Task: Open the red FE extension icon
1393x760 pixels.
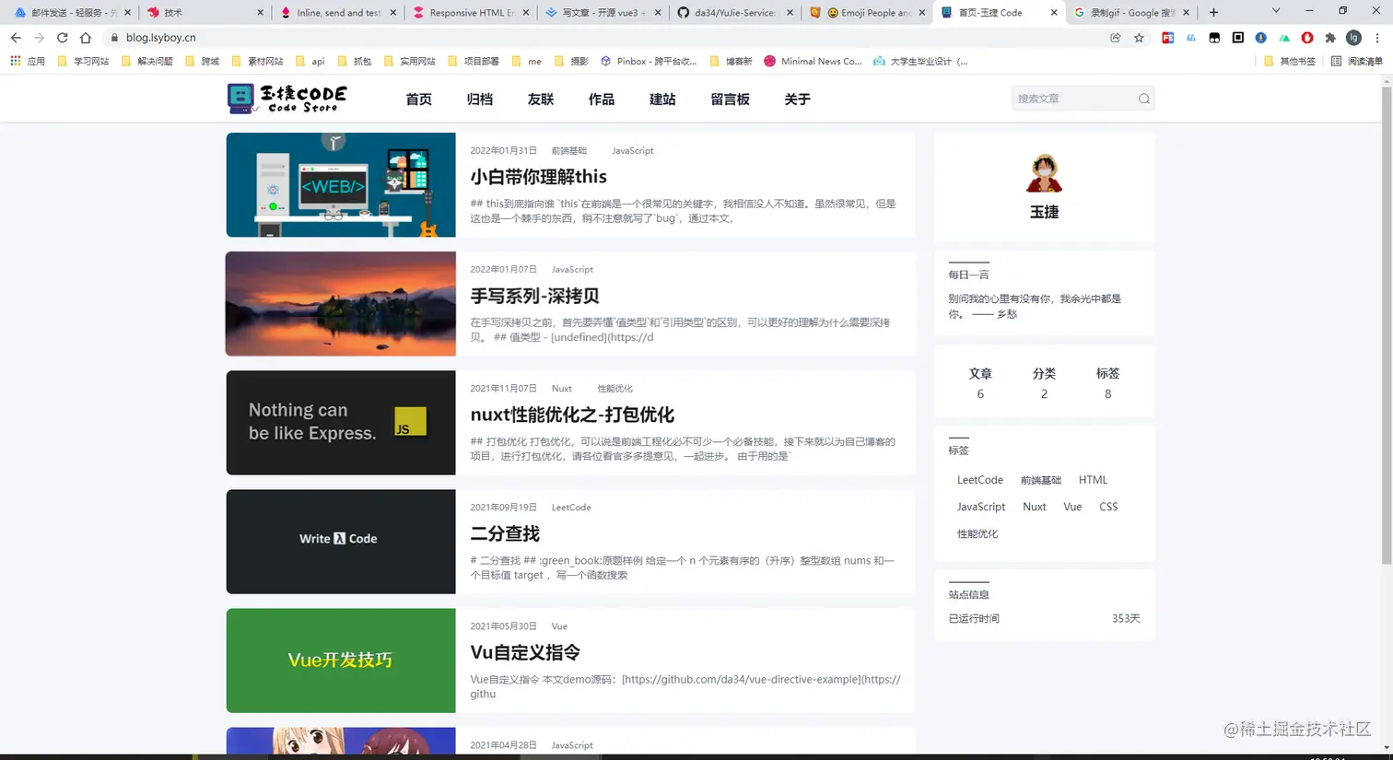Action: [1167, 38]
